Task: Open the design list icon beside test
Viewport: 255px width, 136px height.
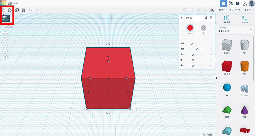Action: [x=10, y=3]
